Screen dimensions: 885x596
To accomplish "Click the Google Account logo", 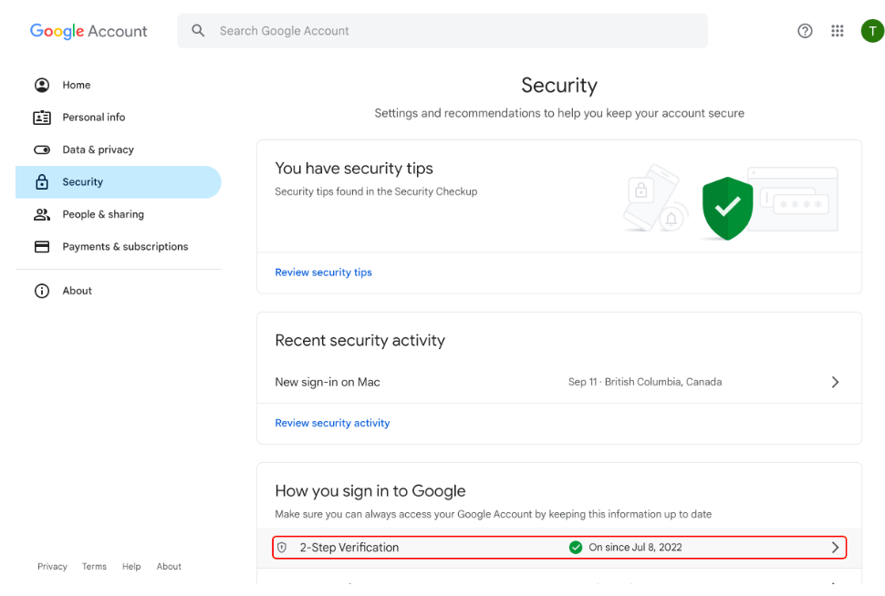I will click(x=88, y=31).
